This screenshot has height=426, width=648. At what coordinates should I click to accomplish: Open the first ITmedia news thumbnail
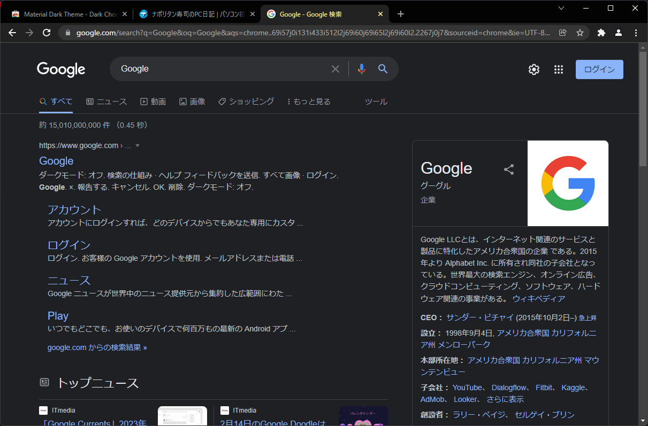(182, 416)
